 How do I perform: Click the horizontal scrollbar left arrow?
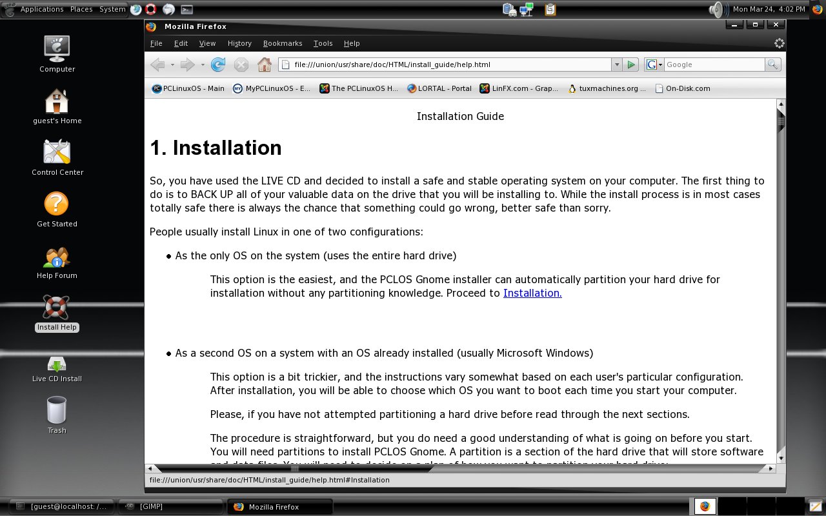coord(150,469)
